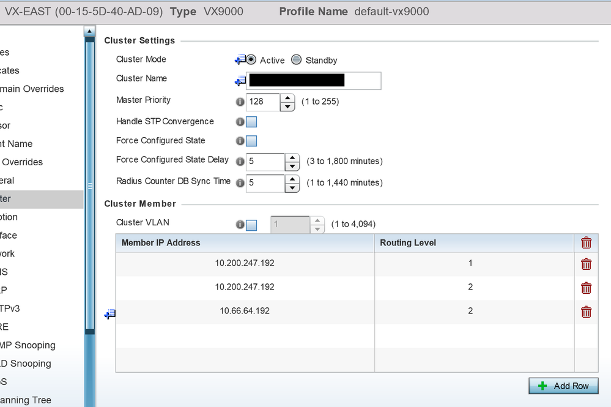Click info icon for Force Configured State Delay
Image resolution: width=611 pixels, height=407 pixels.
[240, 162]
